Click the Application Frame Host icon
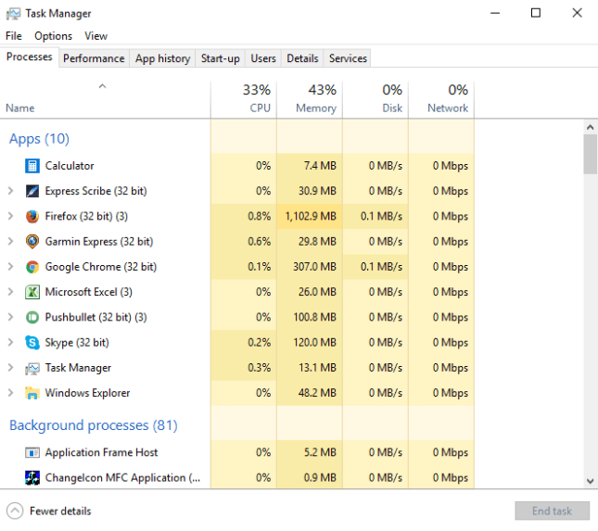This screenshot has height=531, width=598. (x=32, y=452)
